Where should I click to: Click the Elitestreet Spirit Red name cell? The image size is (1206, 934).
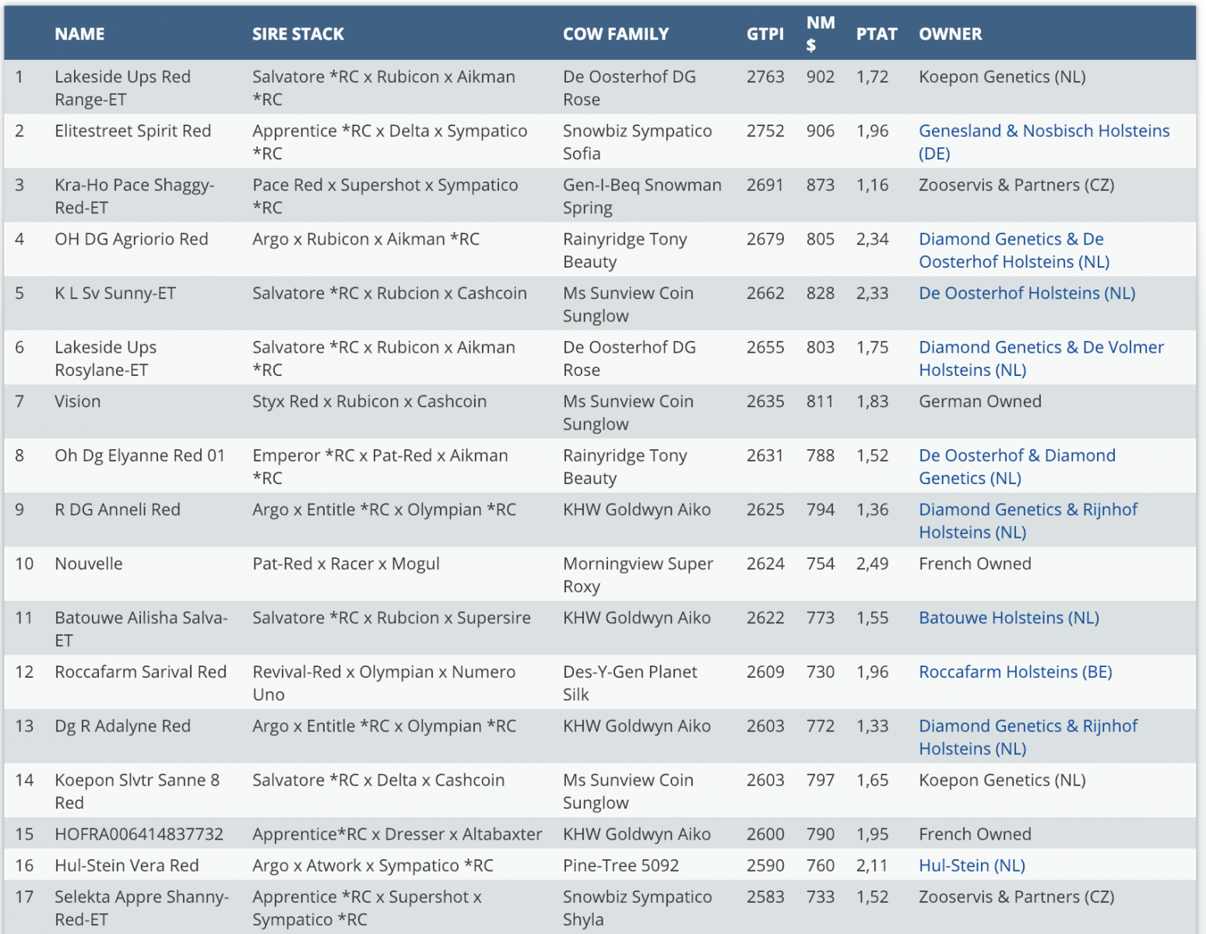tap(132, 132)
